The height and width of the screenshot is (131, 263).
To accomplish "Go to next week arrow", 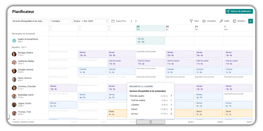I will pyautogui.click(x=136, y=21).
